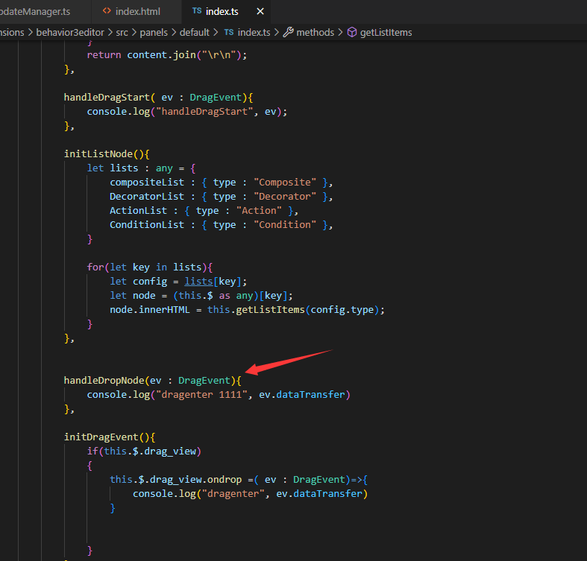Click the if this.$.drag_view condition
Image resolution: width=587 pixels, height=561 pixels.
[144, 451]
